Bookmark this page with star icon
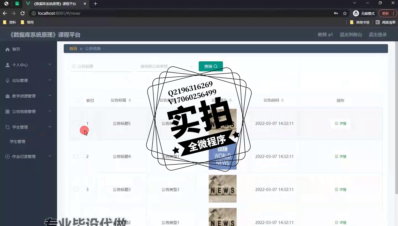 [x=345, y=13]
